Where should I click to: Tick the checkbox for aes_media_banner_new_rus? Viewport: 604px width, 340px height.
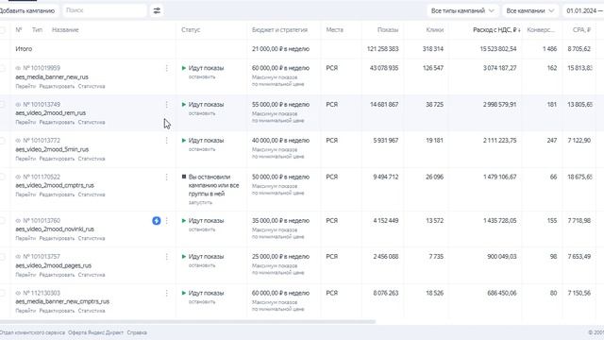pos(2,68)
